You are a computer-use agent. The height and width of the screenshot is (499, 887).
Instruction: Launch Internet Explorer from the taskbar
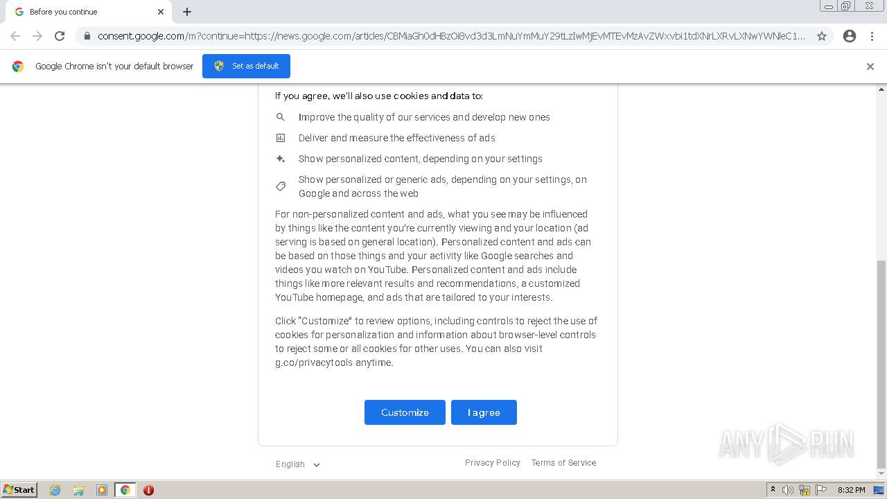tap(55, 490)
